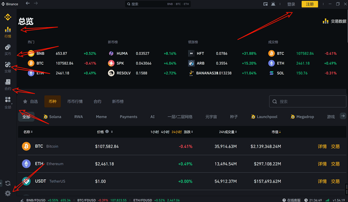Image resolution: width=348 pixels, height=202 pixels.
Task: Open the 合约 futures sidebar icon
Action: 8,82
